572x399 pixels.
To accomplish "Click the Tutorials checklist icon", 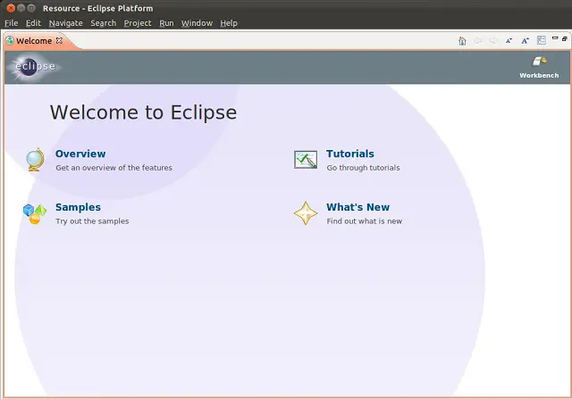I will (x=306, y=160).
